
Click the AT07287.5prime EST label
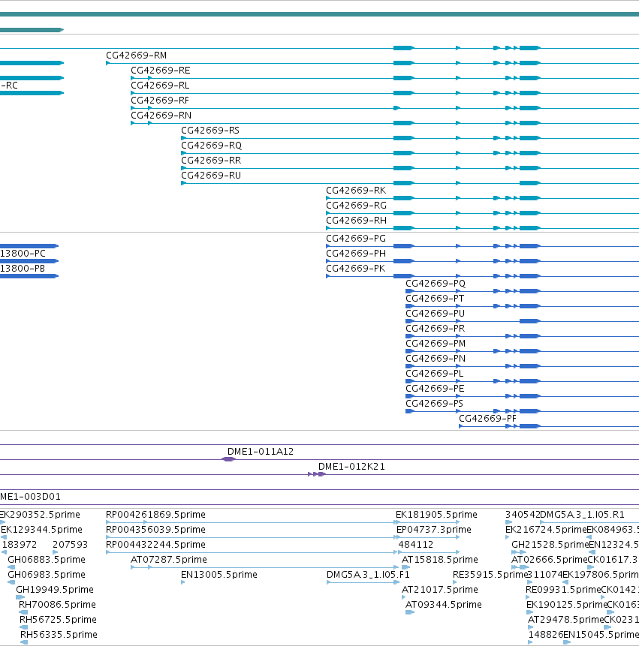169,560
